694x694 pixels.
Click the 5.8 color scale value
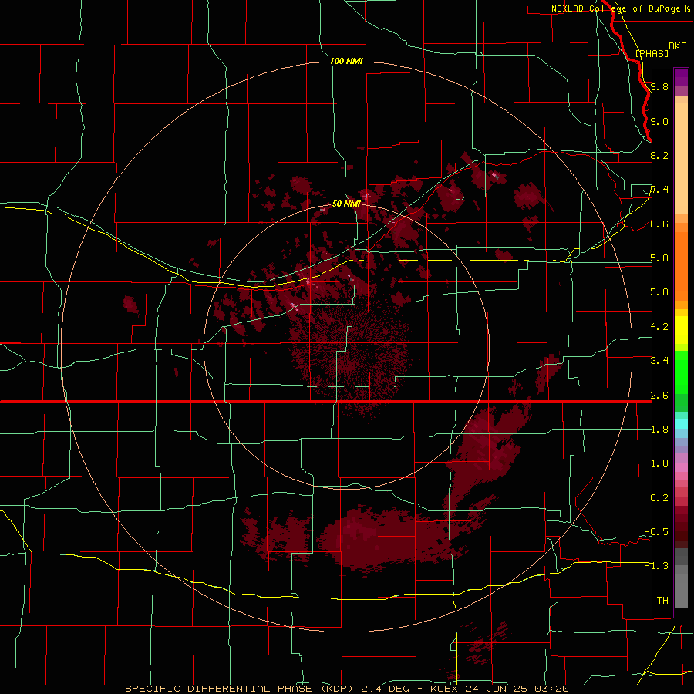pyautogui.click(x=659, y=258)
